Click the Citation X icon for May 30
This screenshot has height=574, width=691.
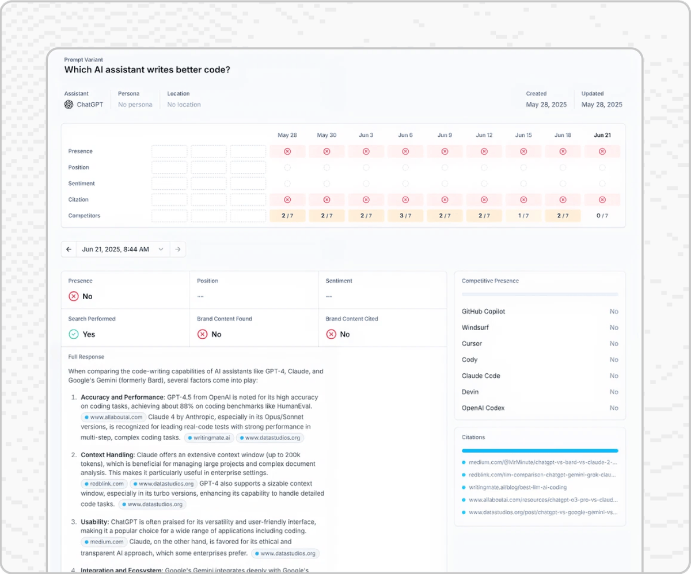point(326,200)
